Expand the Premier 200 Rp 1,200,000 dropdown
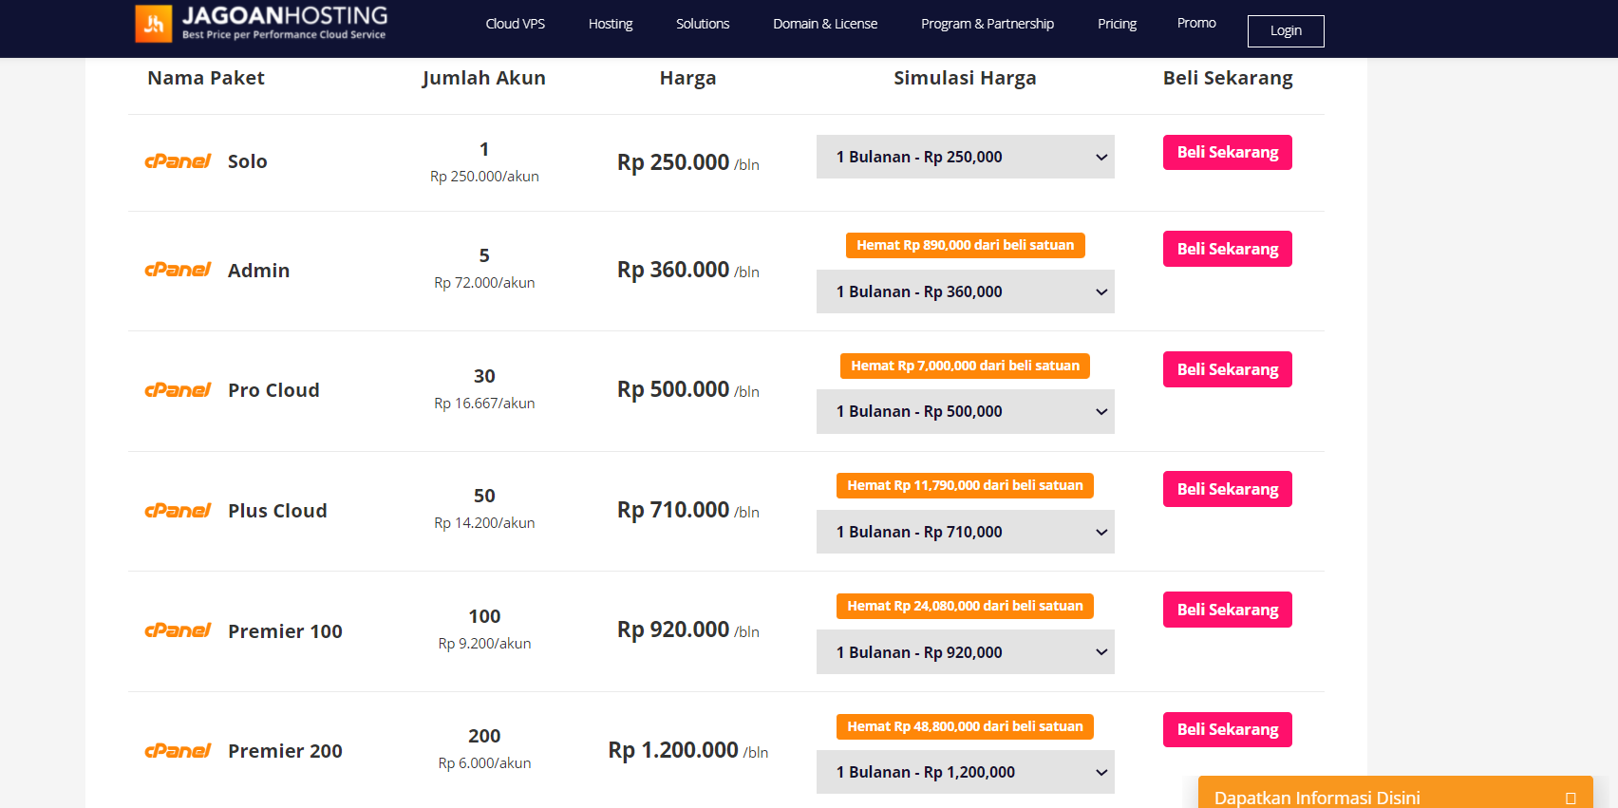 (966, 772)
